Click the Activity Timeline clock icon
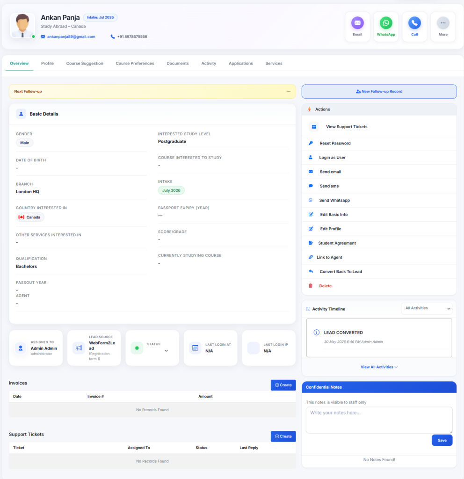 308,309
